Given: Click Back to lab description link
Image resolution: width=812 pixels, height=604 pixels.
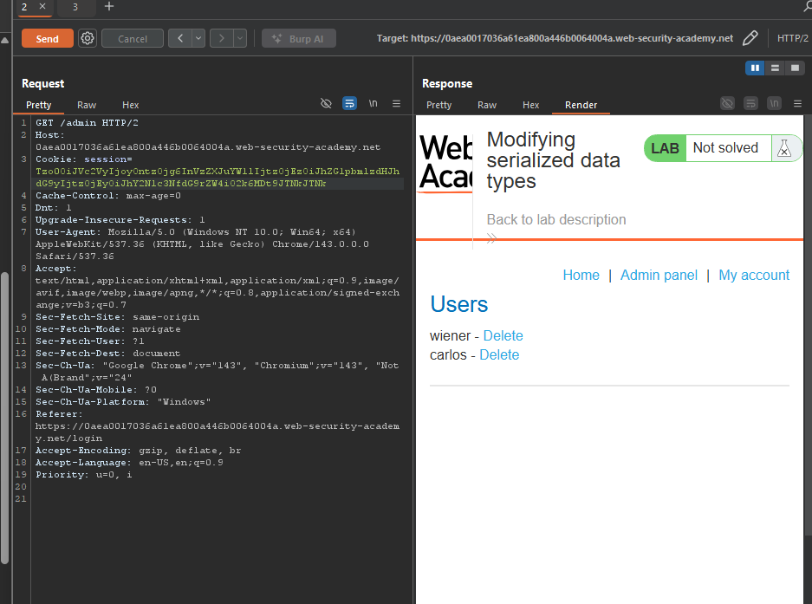Looking at the screenshot, I should [x=556, y=219].
